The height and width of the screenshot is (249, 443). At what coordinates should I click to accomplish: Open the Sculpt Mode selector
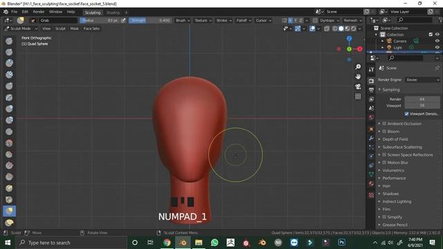point(21,28)
